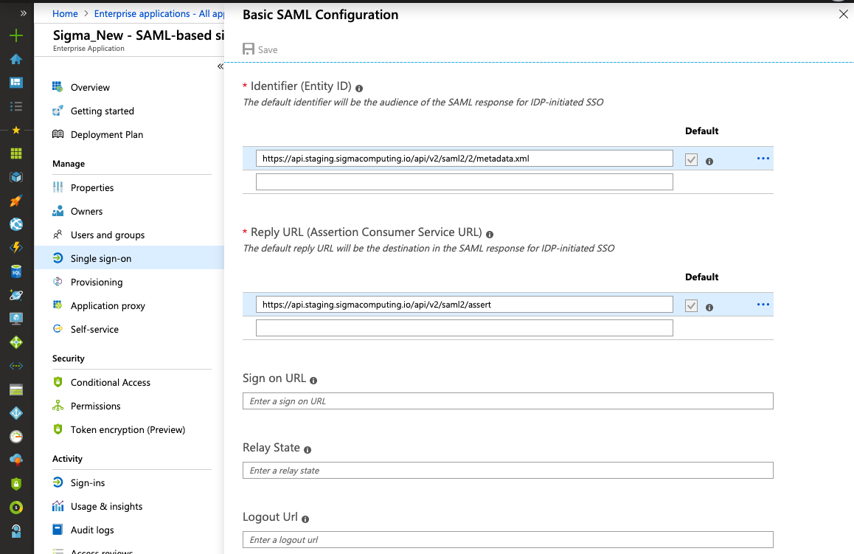Show info for Reply URL field label
The image size is (854, 554).
tap(490, 235)
